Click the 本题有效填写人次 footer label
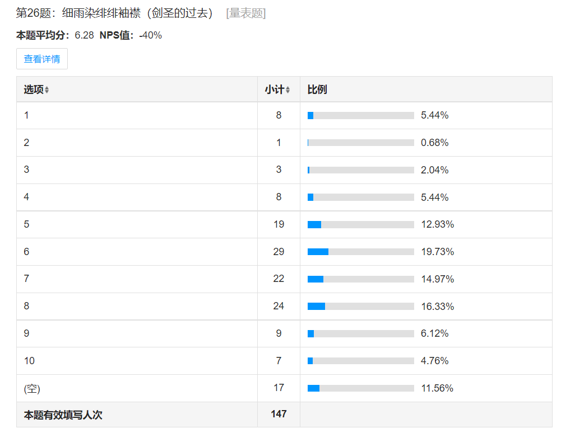This screenshot has height=433, width=561. [x=63, y=415]
